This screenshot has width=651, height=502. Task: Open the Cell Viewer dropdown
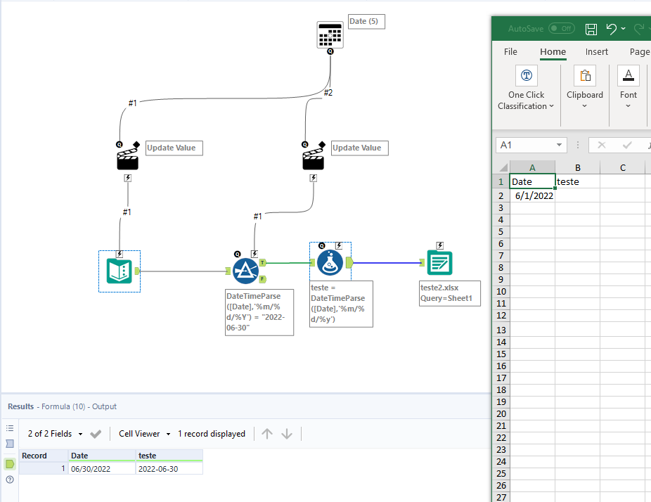[x=143, y=433]
